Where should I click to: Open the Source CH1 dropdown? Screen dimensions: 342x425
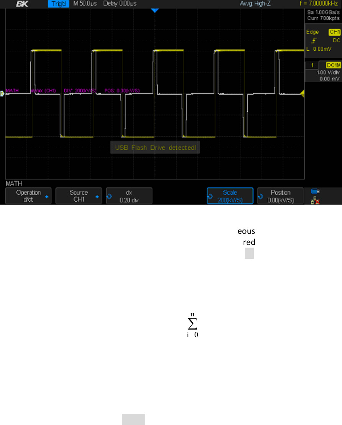pyautogui.click(x=79, y=196)
